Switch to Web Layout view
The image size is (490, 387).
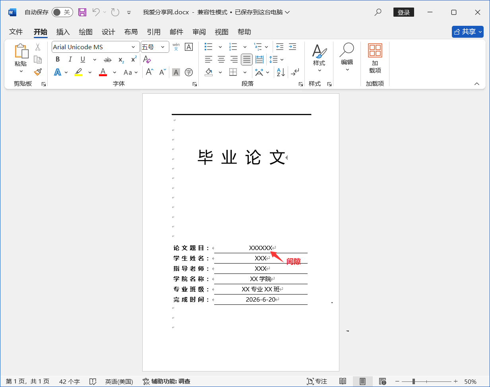pos(383,381)
